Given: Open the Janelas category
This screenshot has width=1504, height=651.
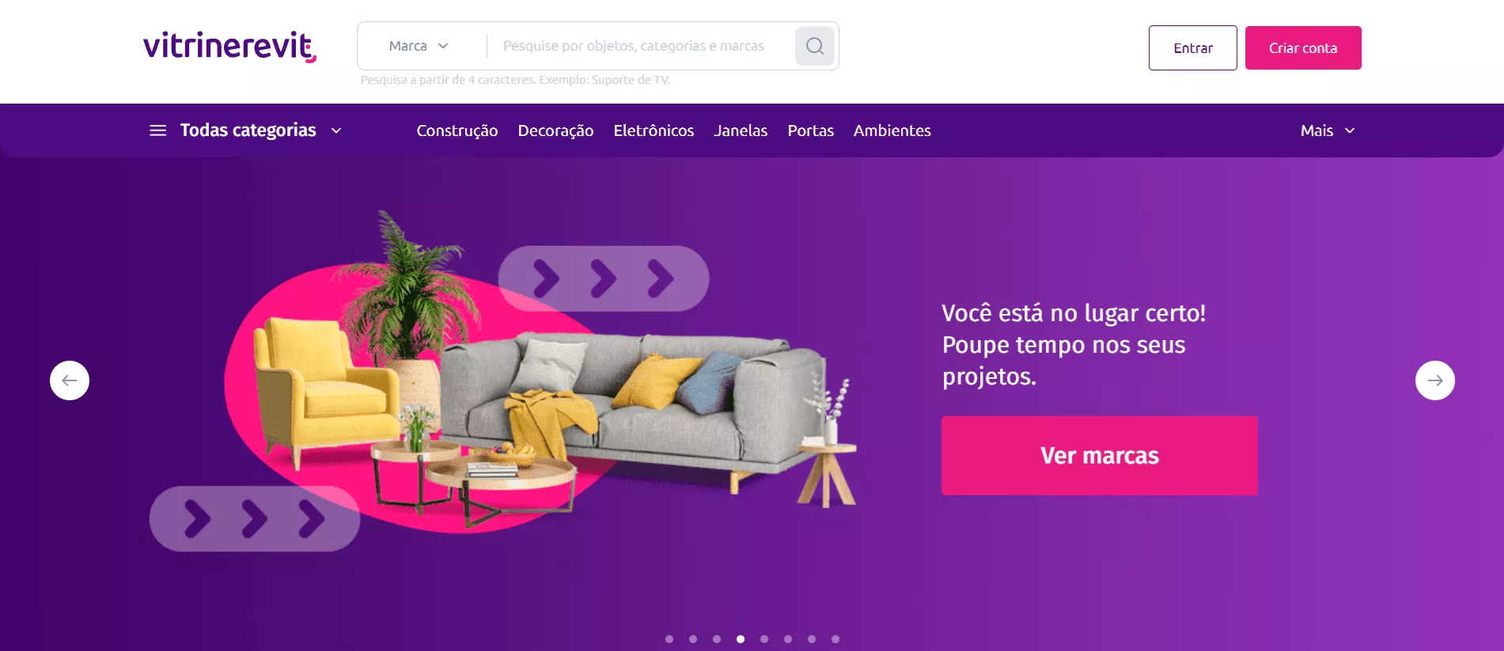Looking at the screenshot, I should pos(741,131).
